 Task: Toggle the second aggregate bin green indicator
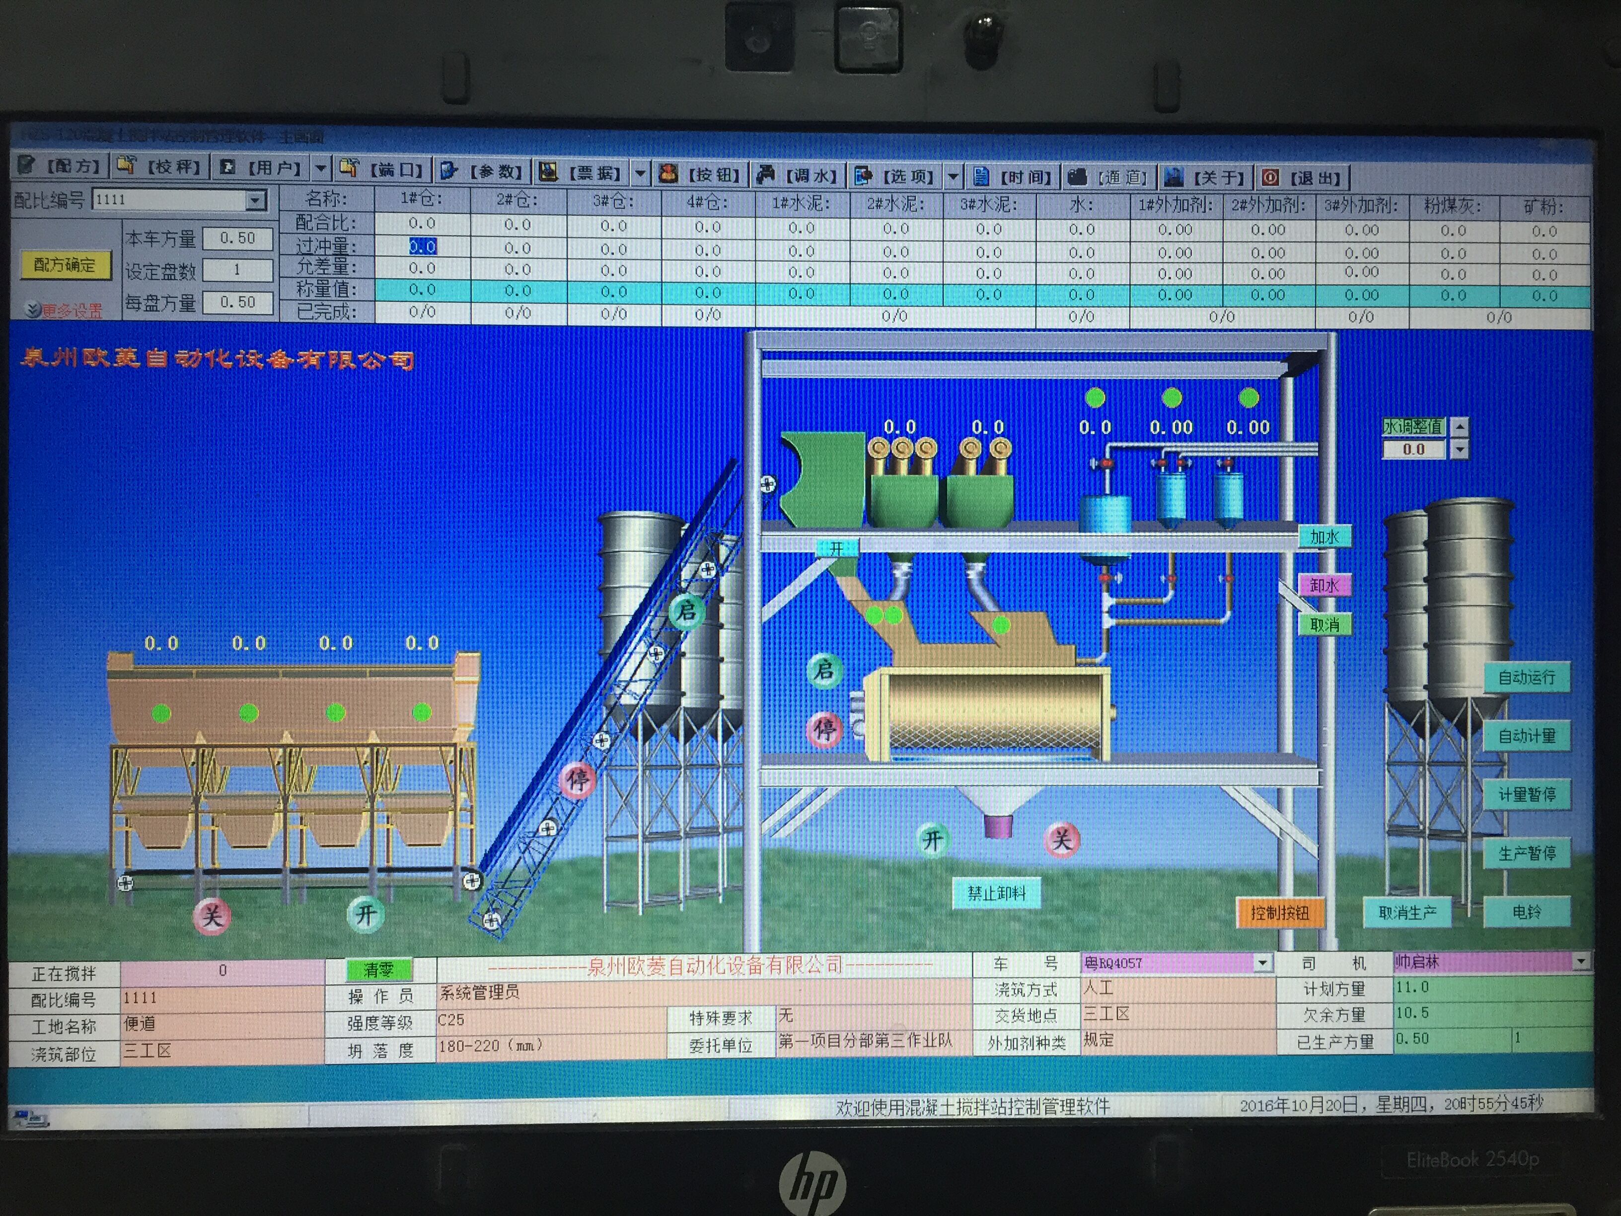[248, 712]
